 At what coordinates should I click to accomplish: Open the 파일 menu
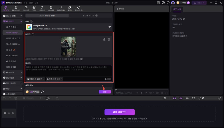(x=26, y=3)
